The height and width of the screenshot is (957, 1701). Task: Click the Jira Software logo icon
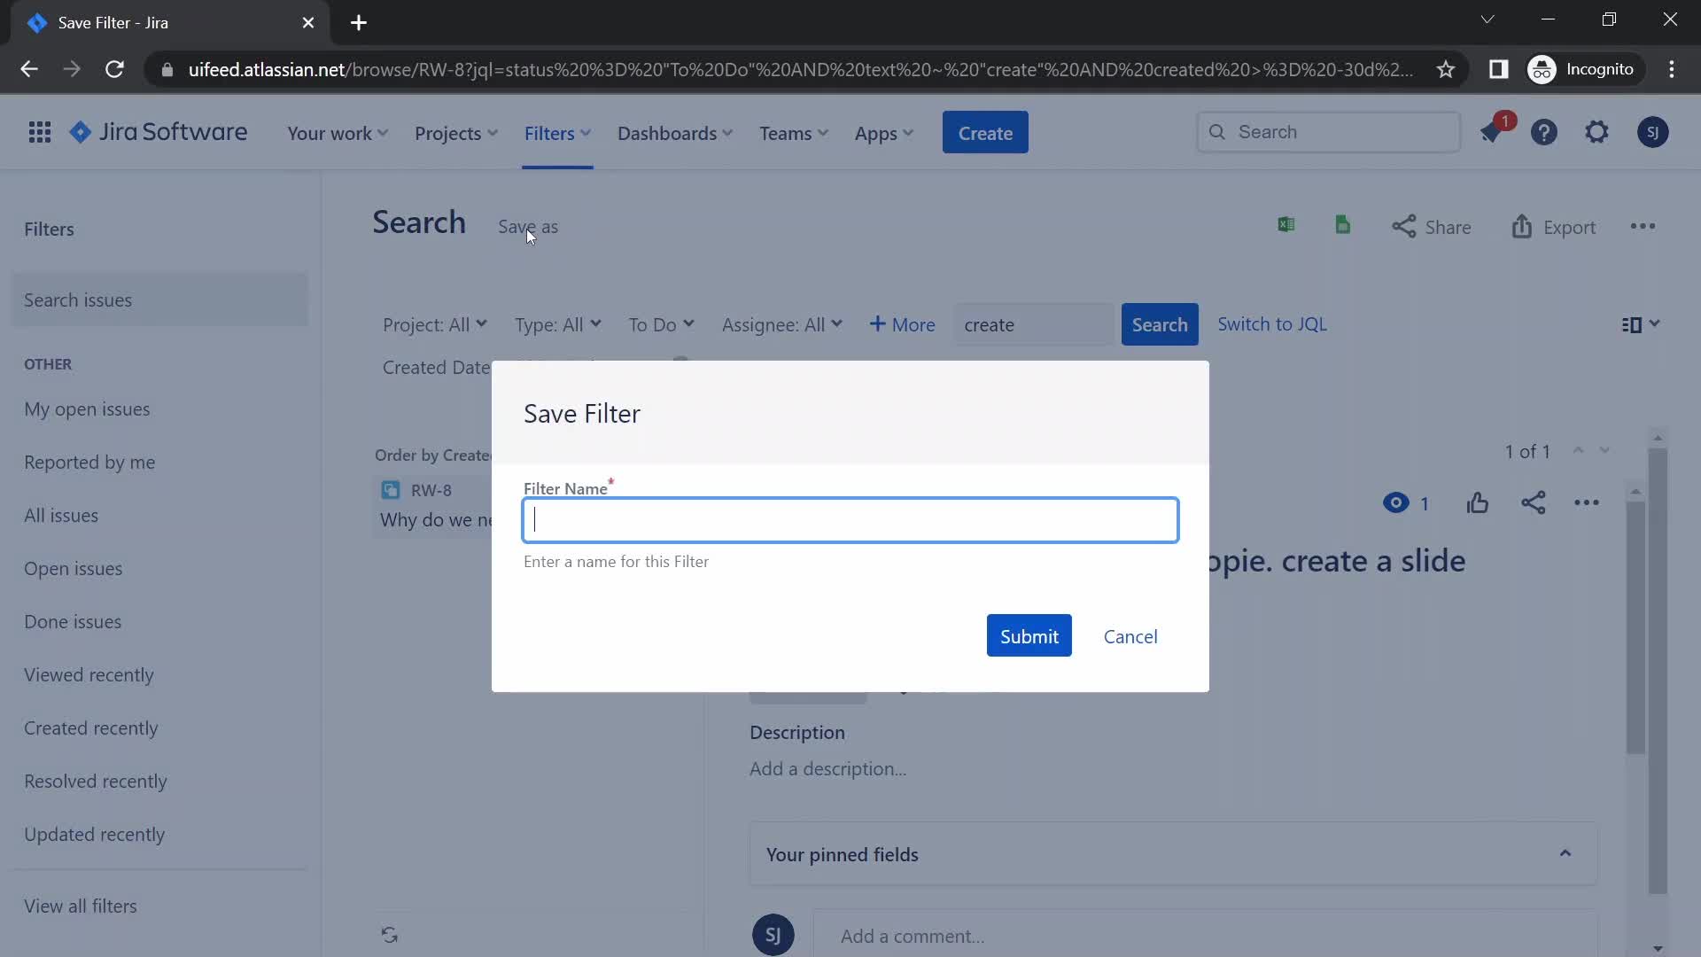click(x=82, y=132)
